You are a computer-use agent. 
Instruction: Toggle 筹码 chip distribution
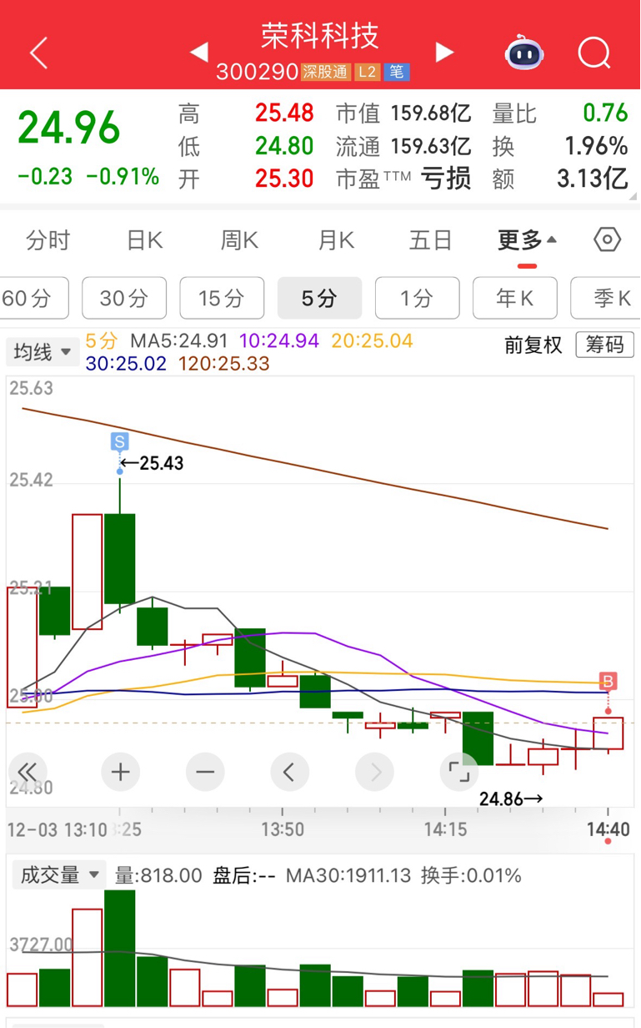click(x=604, y=345)
